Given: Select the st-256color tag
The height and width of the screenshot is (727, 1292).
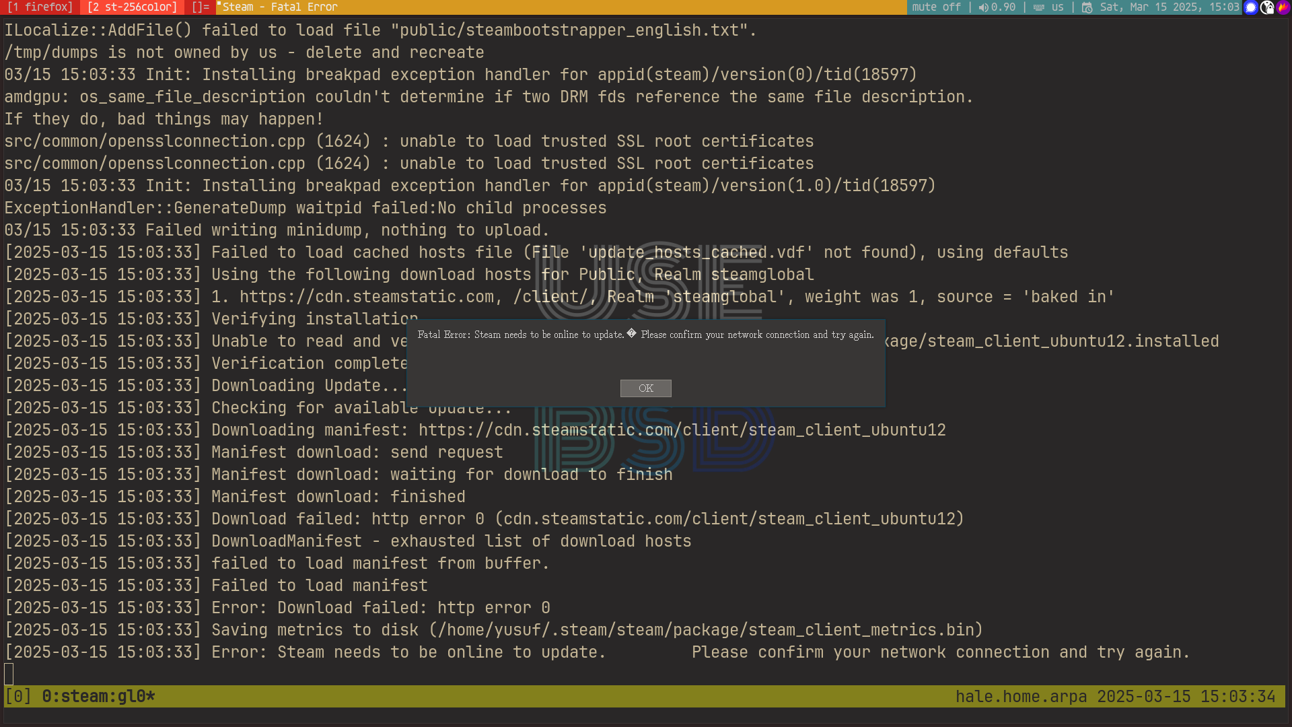Looking at the screenshot, I should (x=132, y=7).
